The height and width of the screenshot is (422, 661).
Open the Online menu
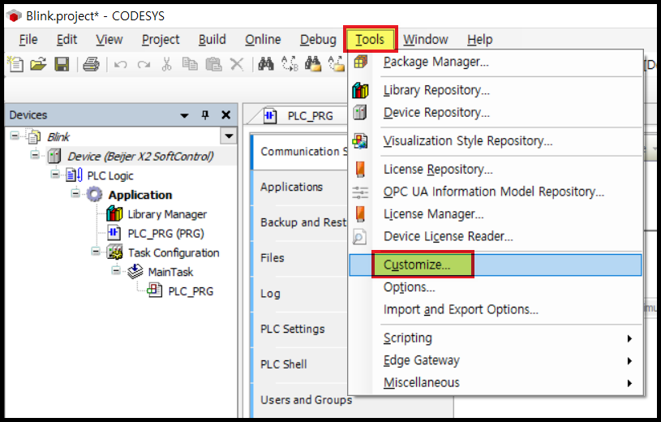click(x=263, y=40)
